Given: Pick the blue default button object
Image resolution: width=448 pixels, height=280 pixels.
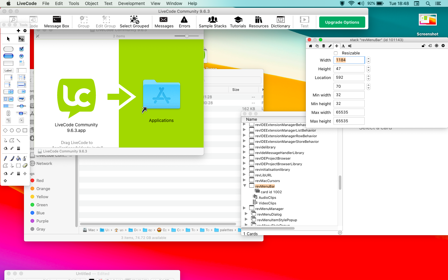Looking at the screenshot, I should click(x=8, y=56).
